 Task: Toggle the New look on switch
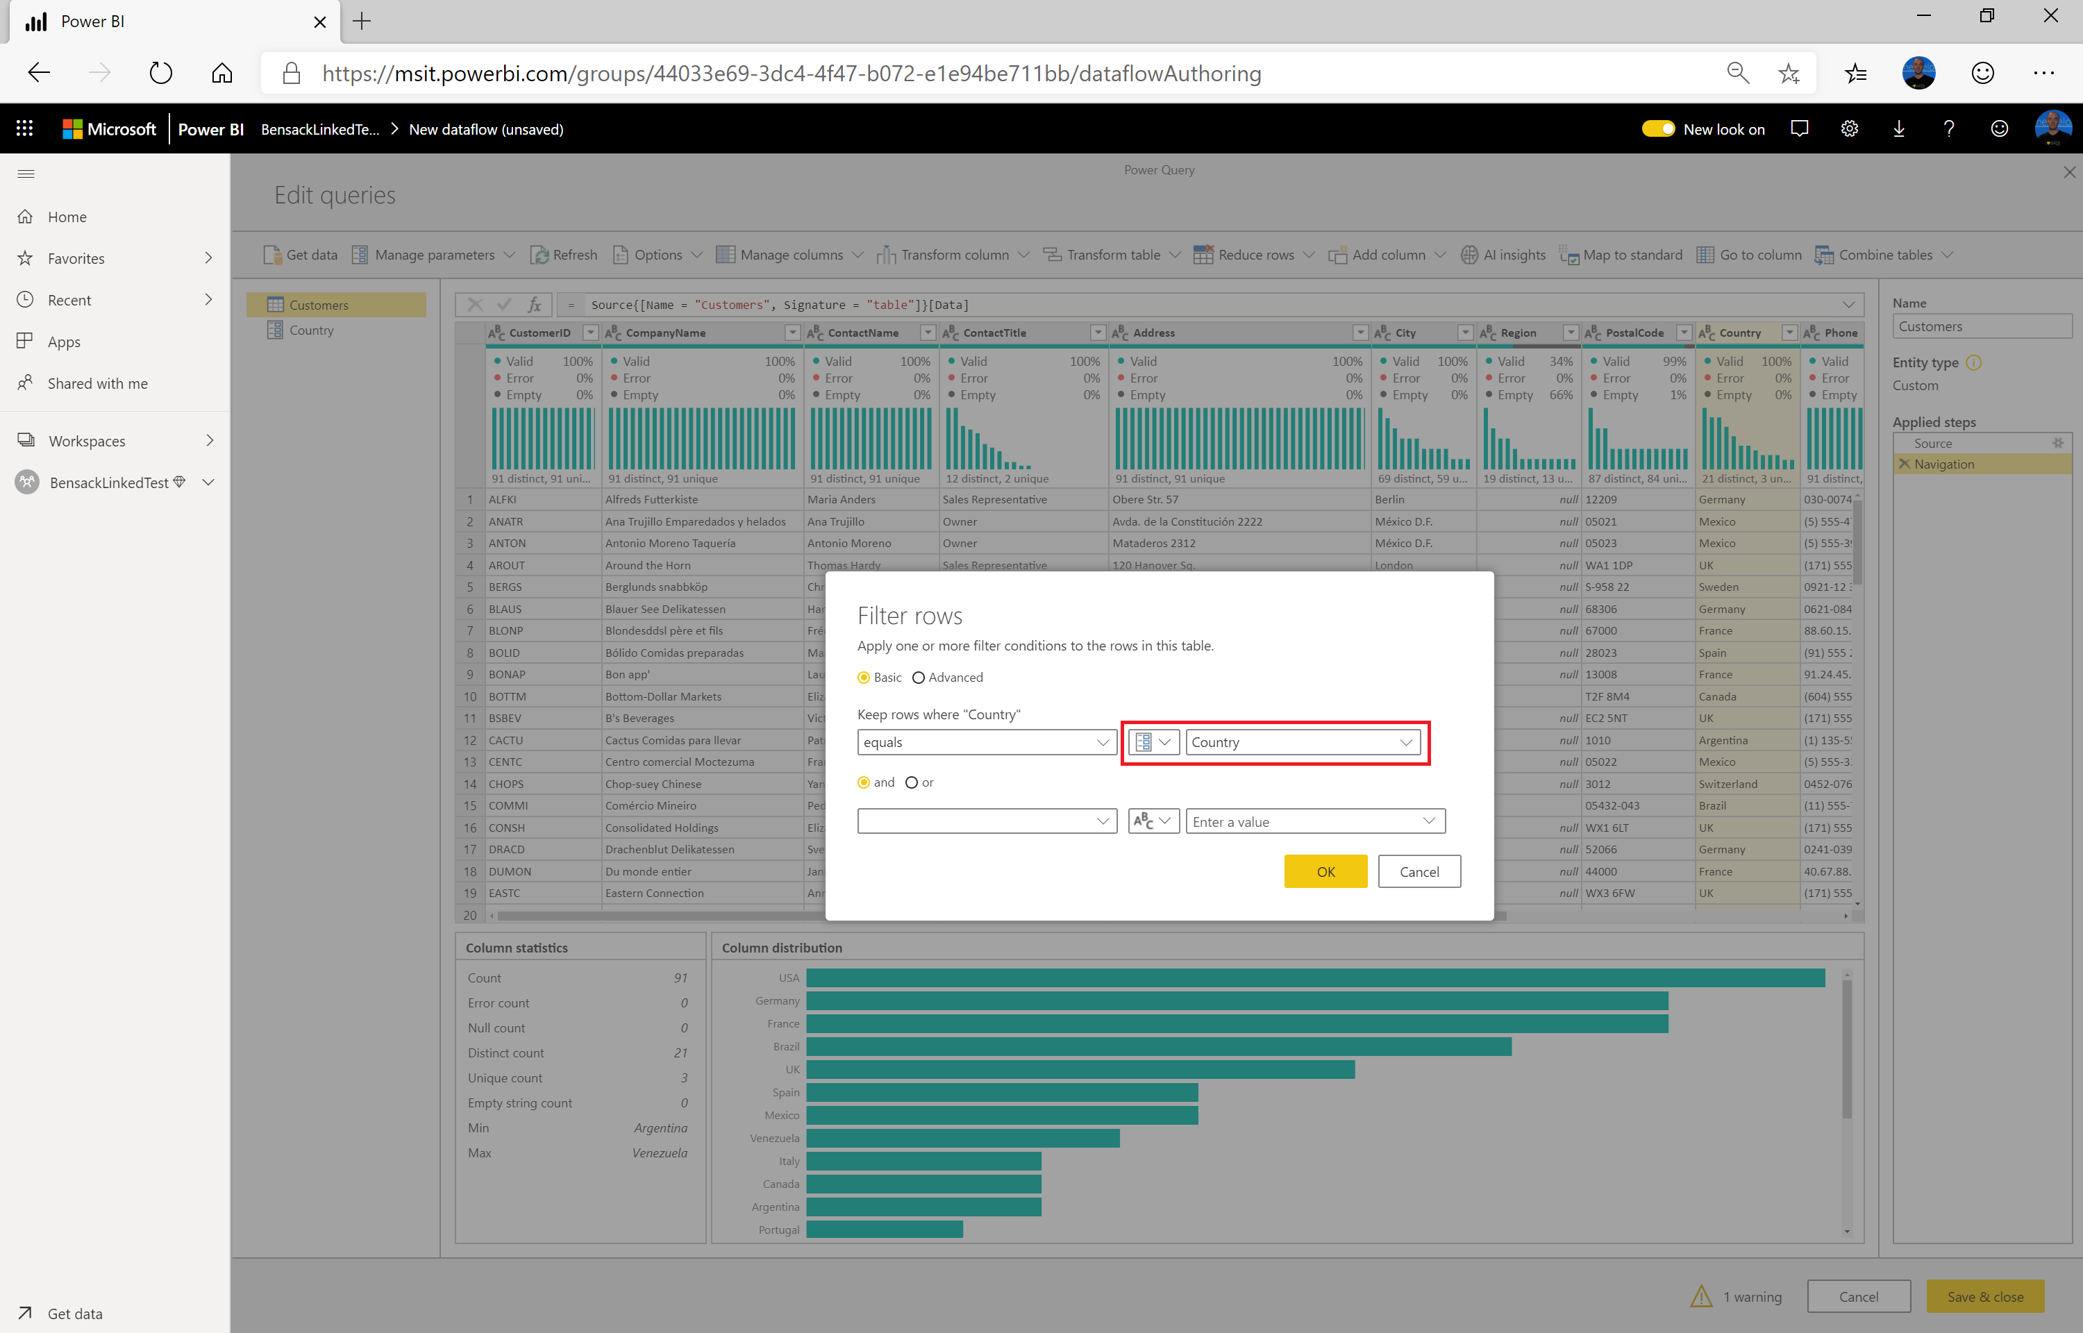click(1658, 129)
